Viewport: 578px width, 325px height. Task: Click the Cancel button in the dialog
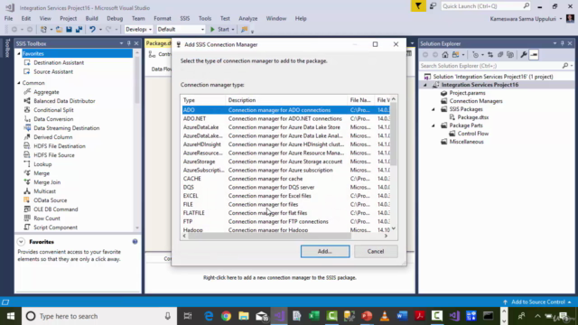click(x=376, y=251)
